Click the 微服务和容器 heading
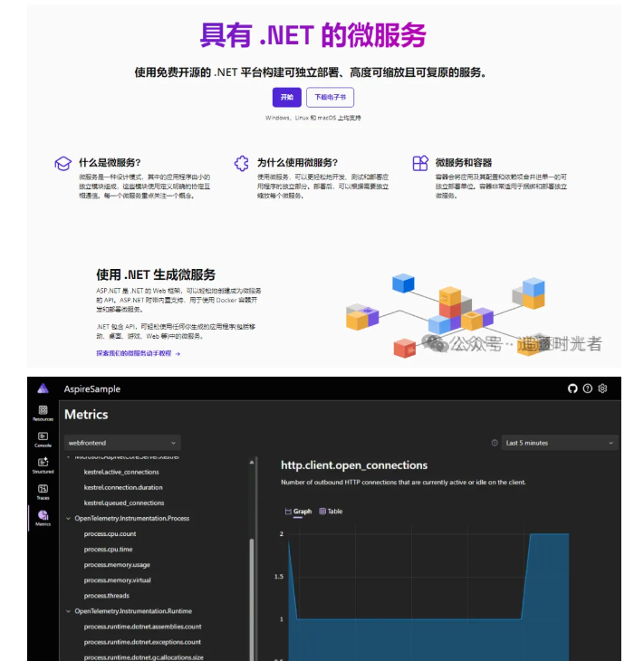 tap(464, 162)
